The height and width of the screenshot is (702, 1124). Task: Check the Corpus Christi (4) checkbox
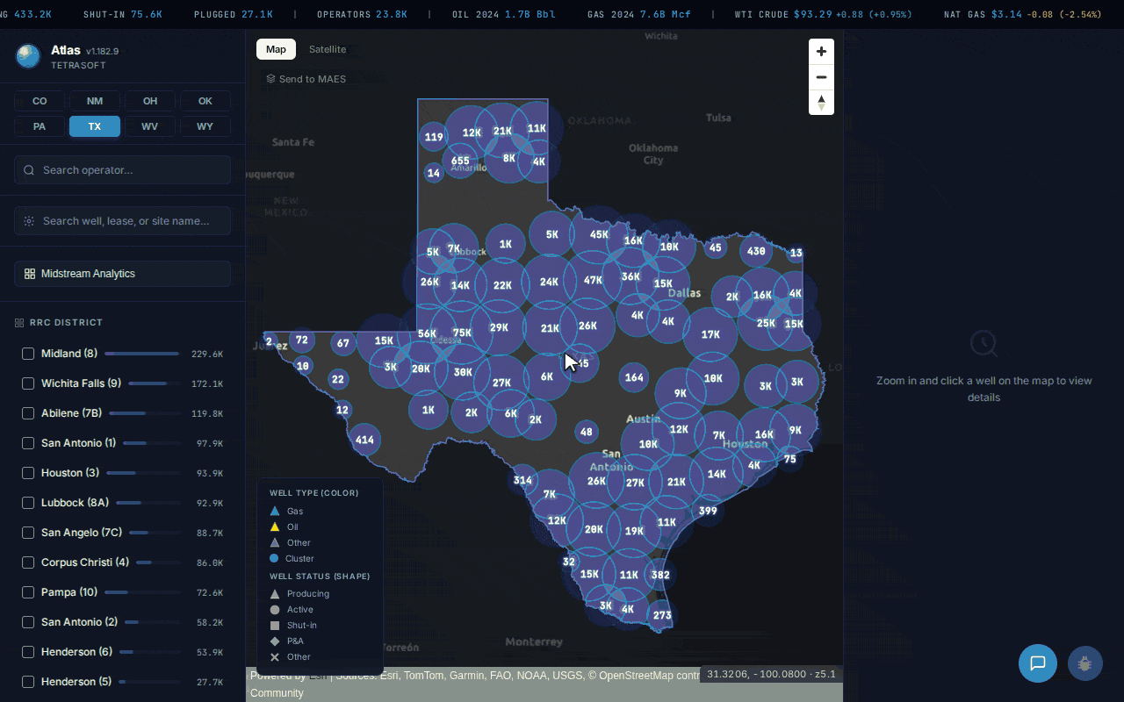pos(28,562)
